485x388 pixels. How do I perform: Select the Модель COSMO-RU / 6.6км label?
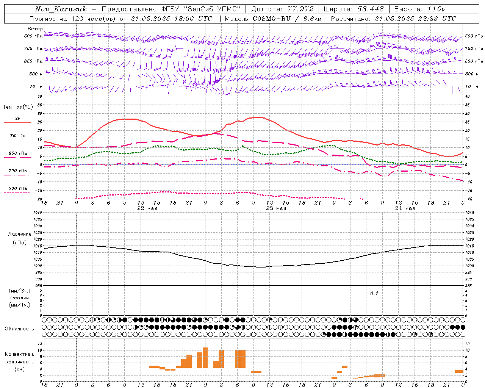pos(273,19)
